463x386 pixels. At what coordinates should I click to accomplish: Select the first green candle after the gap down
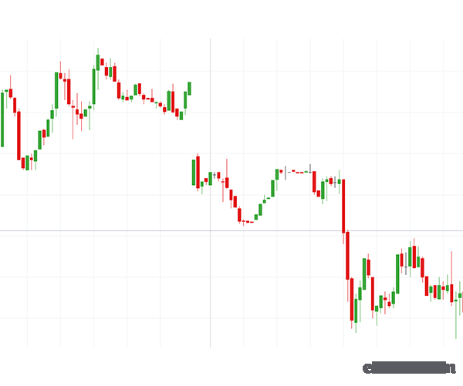pos(194,173)
